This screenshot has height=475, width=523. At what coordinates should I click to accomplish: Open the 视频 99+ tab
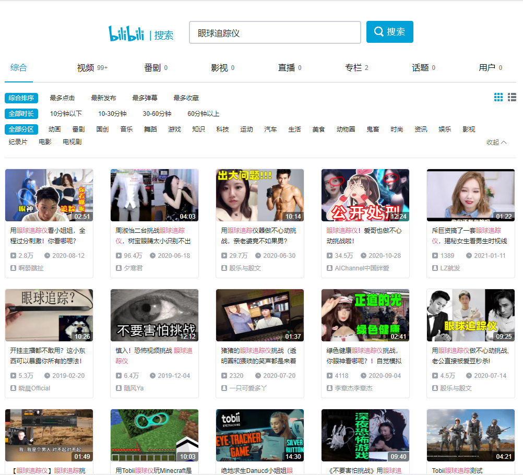[92, 68]
